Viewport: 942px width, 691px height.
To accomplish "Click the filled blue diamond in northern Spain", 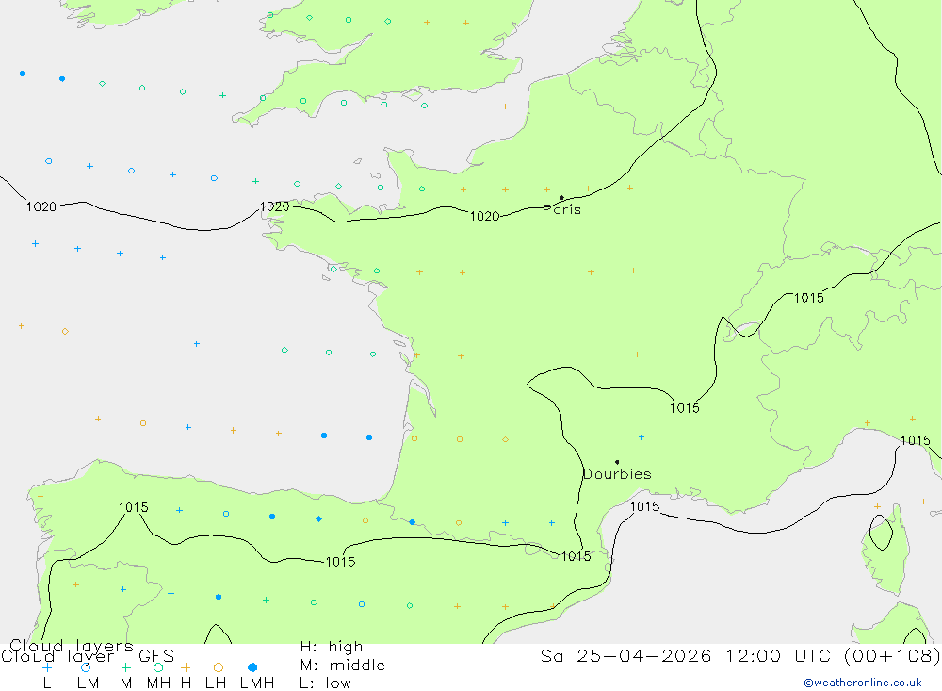I will (319, 519).
